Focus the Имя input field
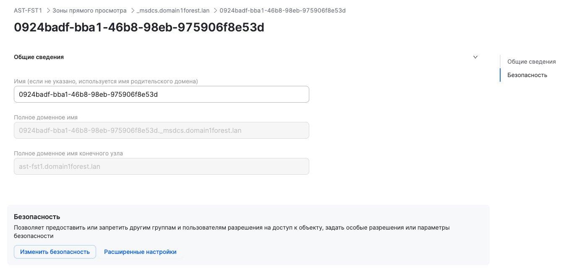 click(x=161, y=94)
